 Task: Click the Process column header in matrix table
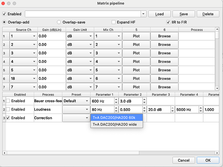point(197,30)
